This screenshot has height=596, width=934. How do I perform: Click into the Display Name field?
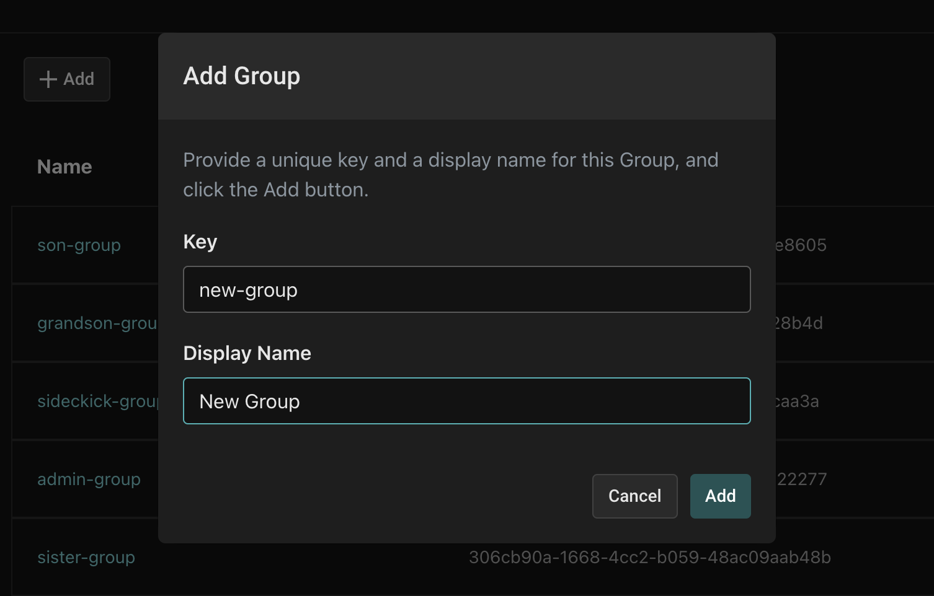click(466, 401)
